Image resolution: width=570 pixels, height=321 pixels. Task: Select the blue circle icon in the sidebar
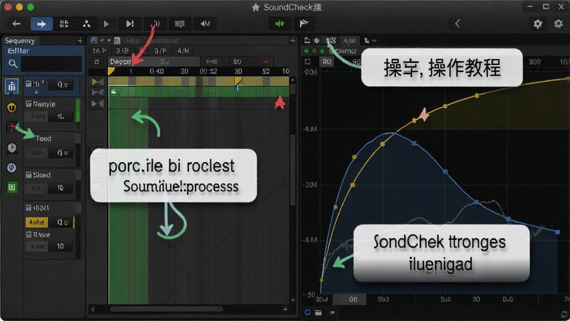point(12,167)
